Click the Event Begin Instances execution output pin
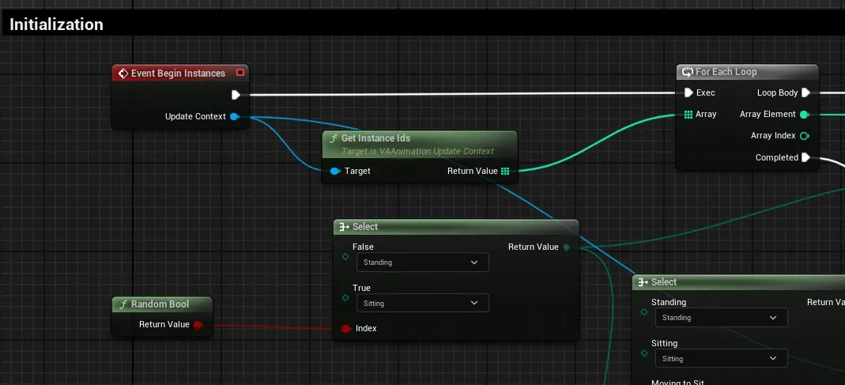 (x=236, y=95)
